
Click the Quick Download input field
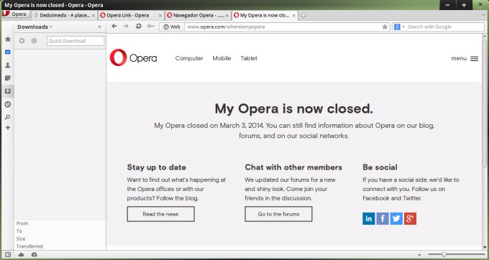pos(76,41)
